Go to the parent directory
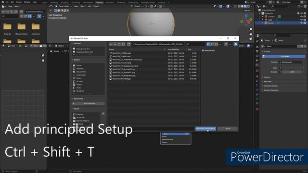Screen dimensions: 308x173 (119, 44)
